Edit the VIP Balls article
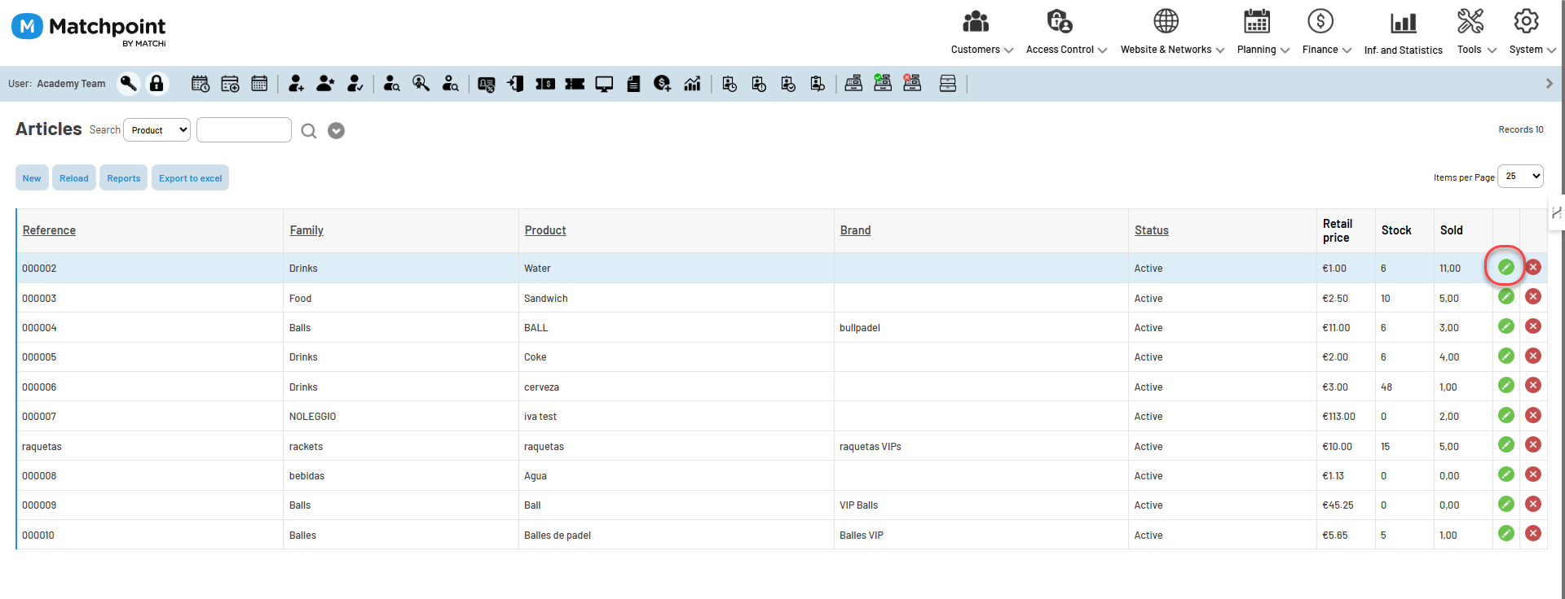Image resolution: width=1565 pixels, height=599 pixels. (1505, 504)
